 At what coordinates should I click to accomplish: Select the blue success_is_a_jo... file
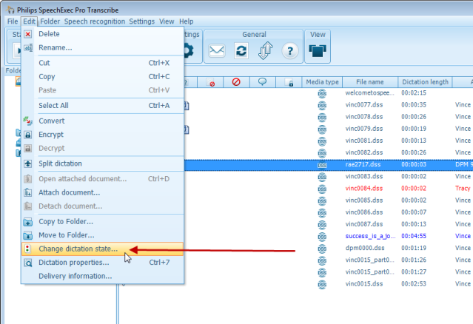pos(370,236)
